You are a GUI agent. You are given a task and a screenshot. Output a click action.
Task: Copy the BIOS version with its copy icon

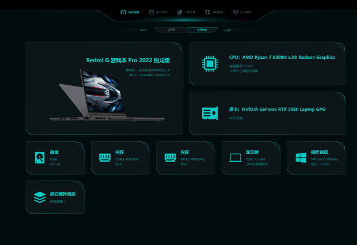coord(169,75)
